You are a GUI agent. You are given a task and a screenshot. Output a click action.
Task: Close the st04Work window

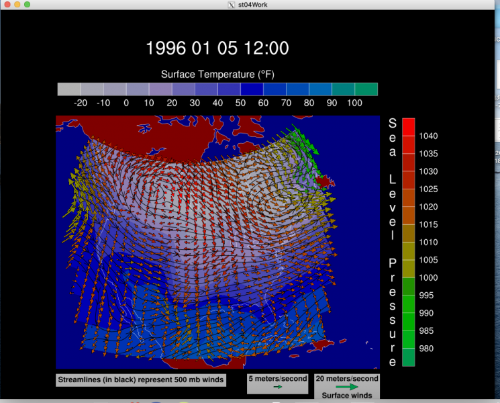pos(6,5)
